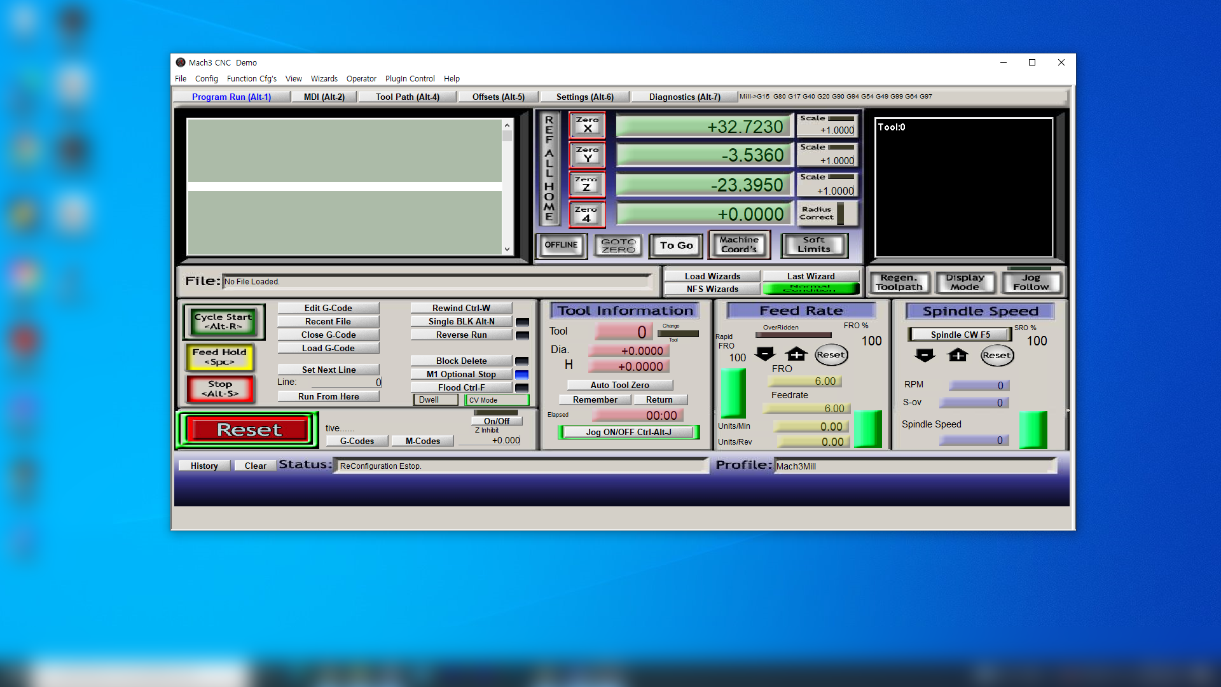Decrease feed rate override with down arrow
The image size is (1221, 687).
click(765, 354)
